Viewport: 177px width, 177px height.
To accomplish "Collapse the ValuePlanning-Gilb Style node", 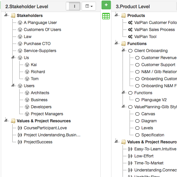I will 123,106.
